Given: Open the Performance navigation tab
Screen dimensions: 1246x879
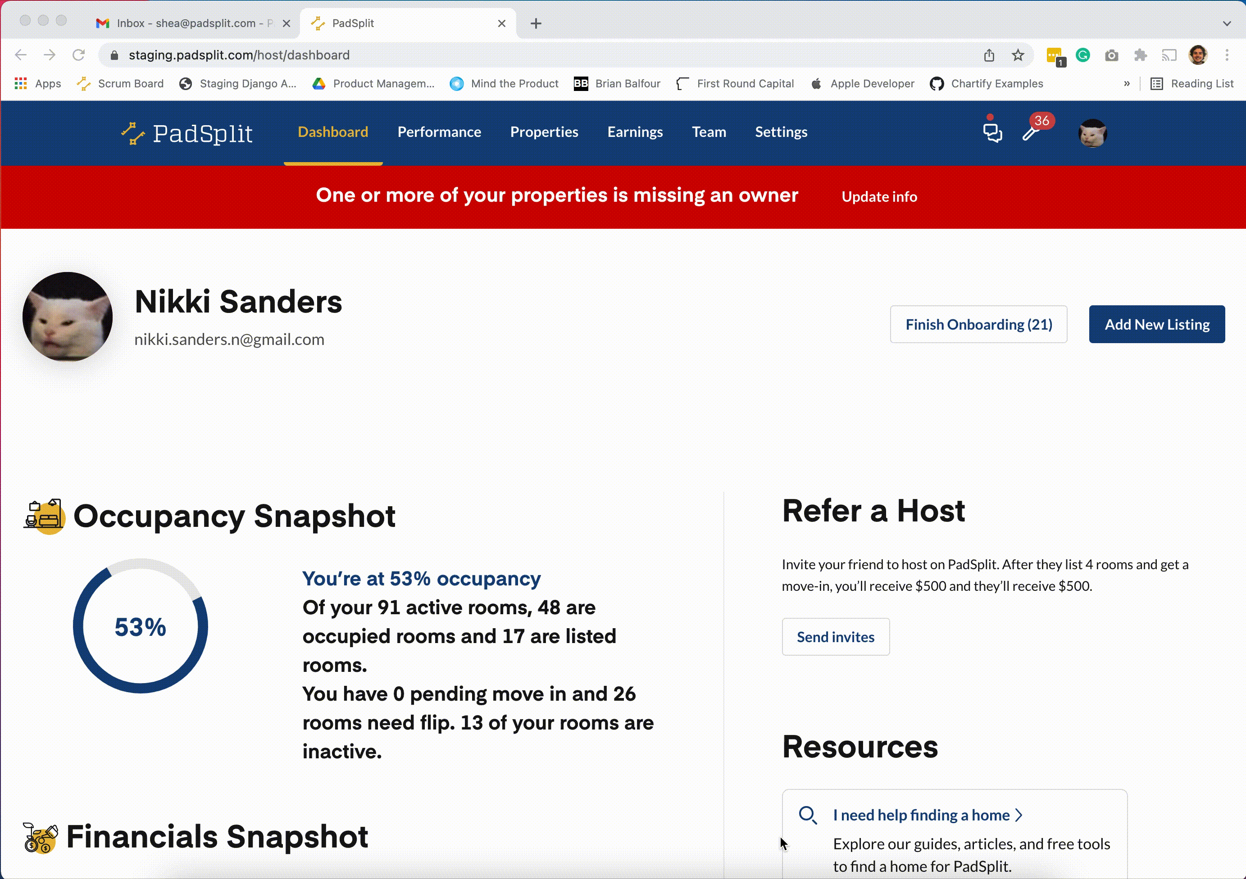Looking at the screenshot, I should tap(438, 132).
